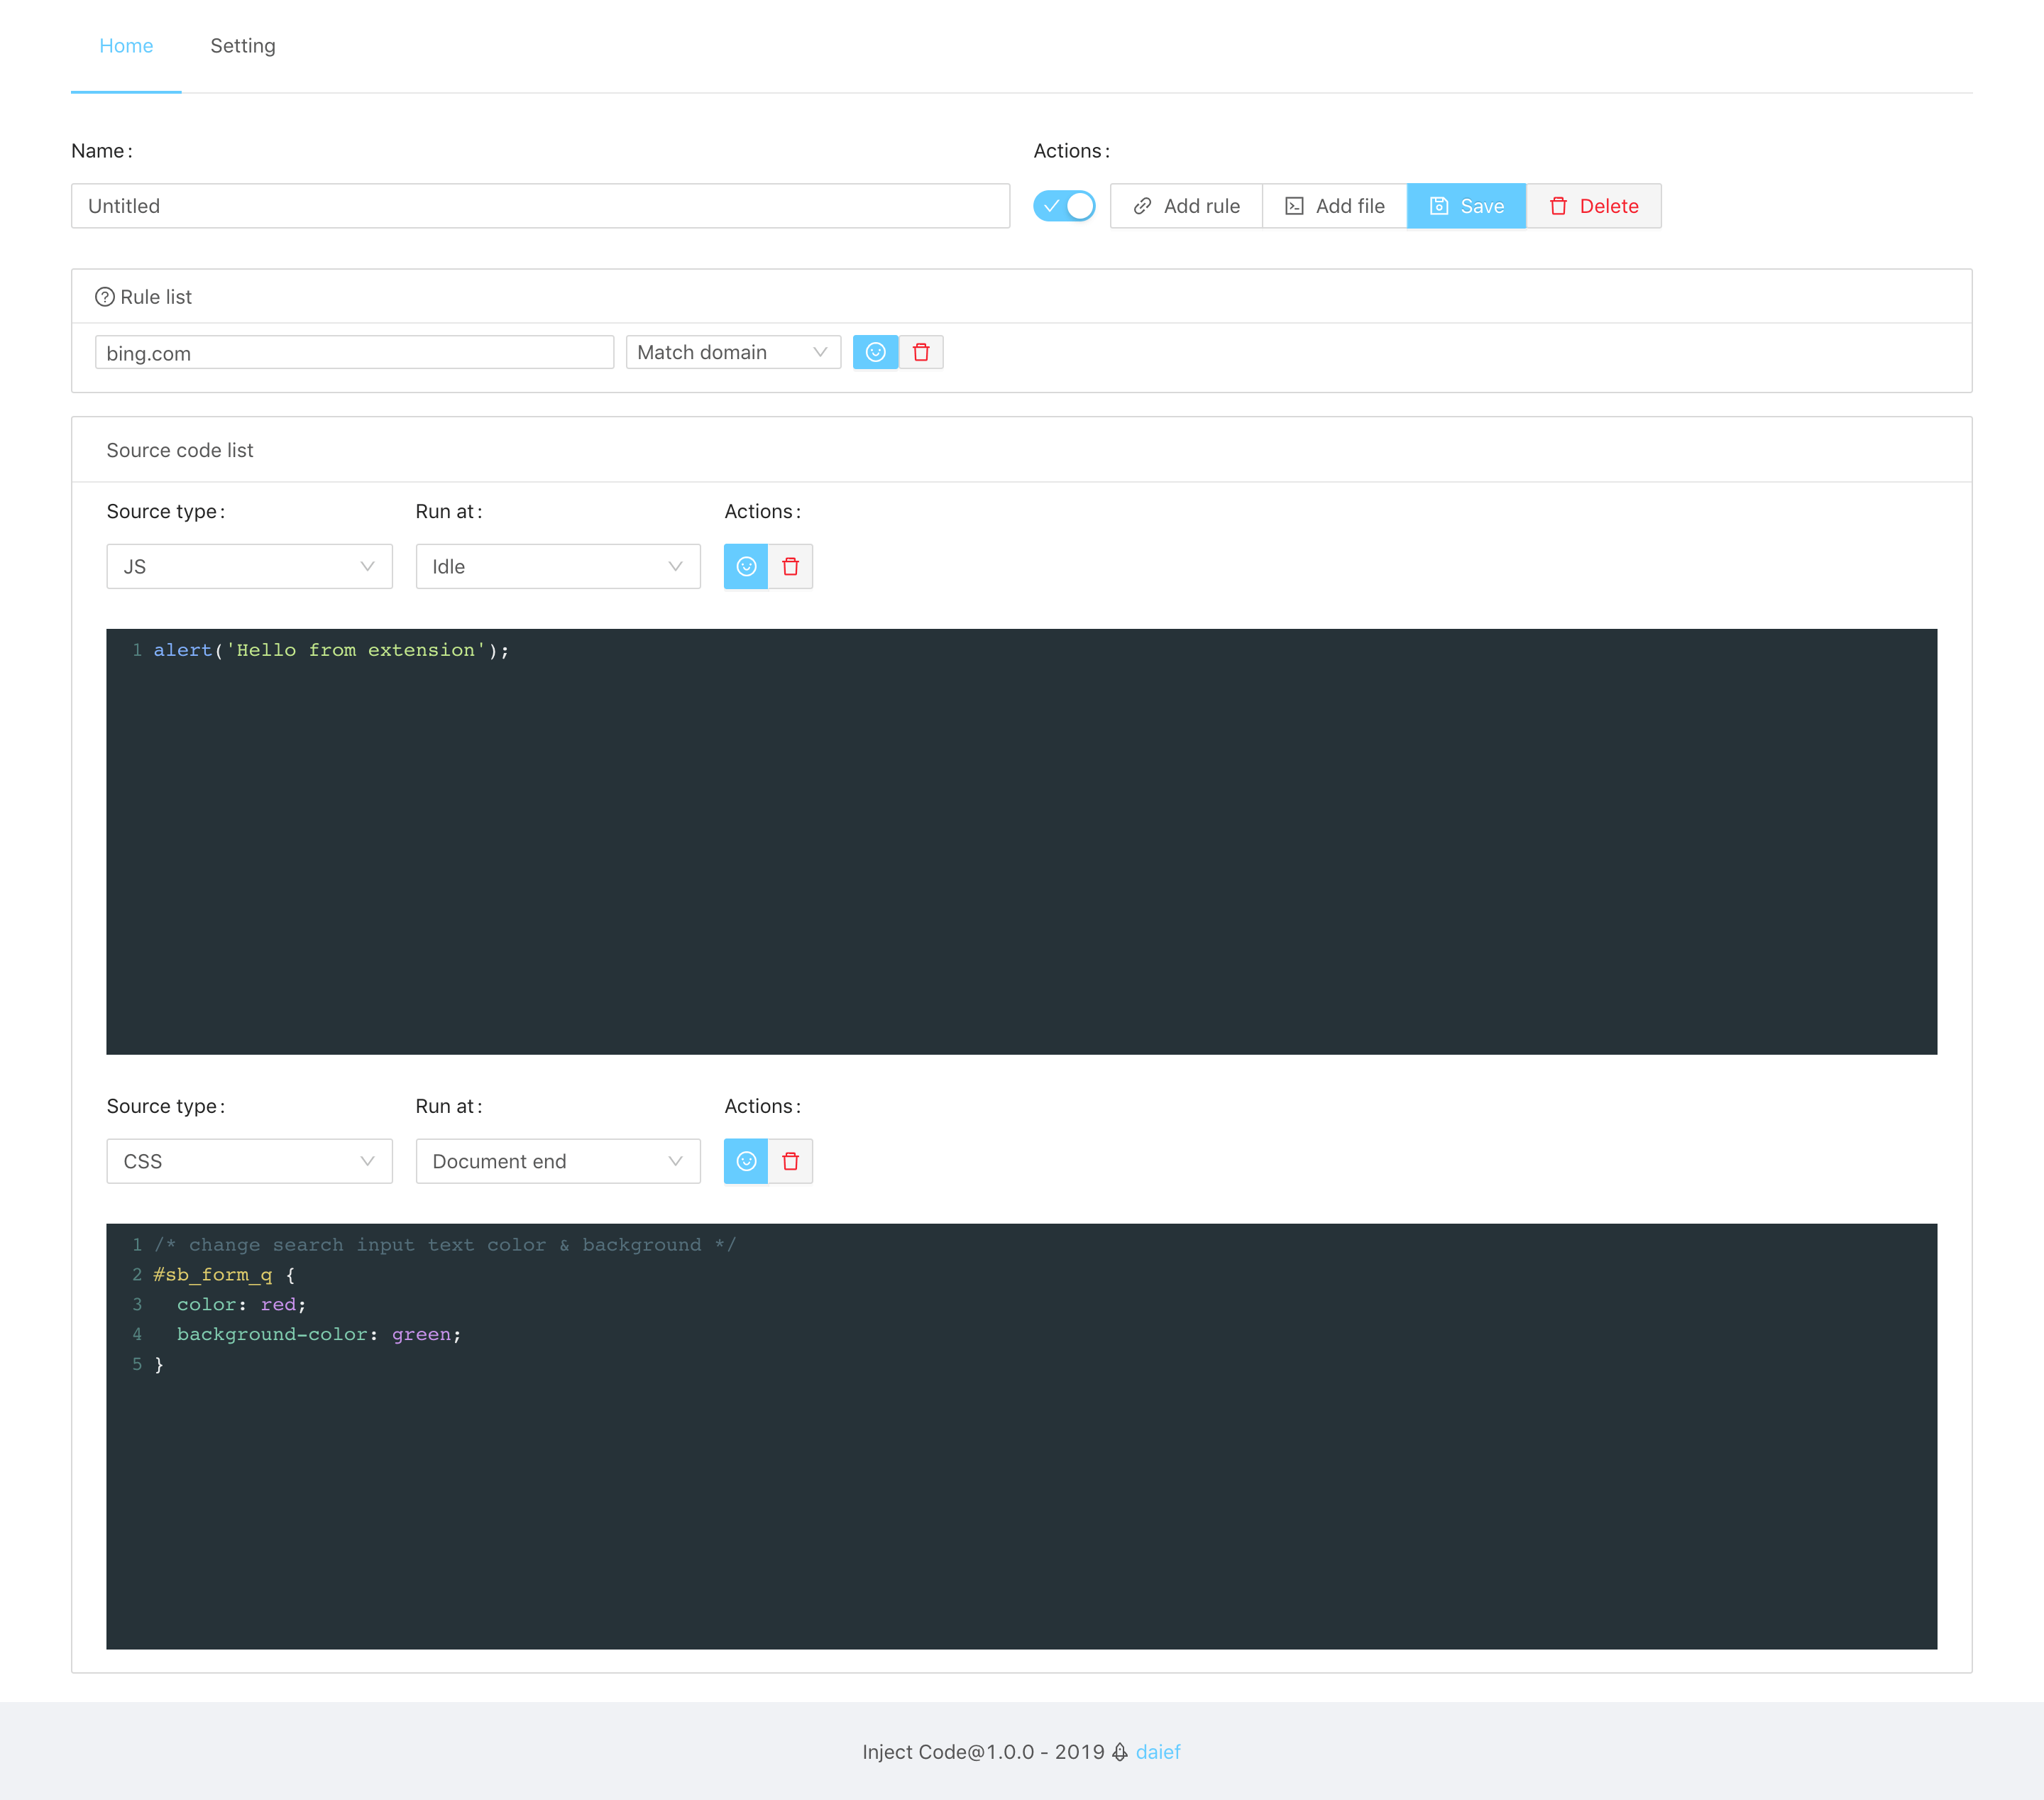Click the red trash icon for bing.com rule

921,352
